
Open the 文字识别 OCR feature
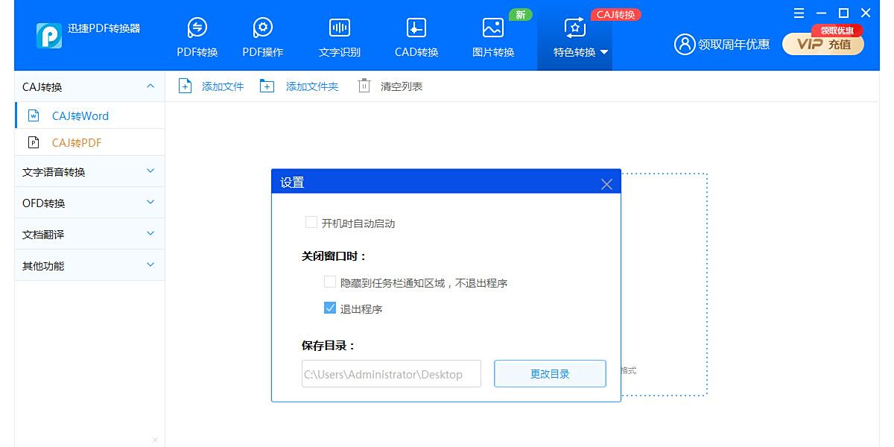click(x=339, y=35)
